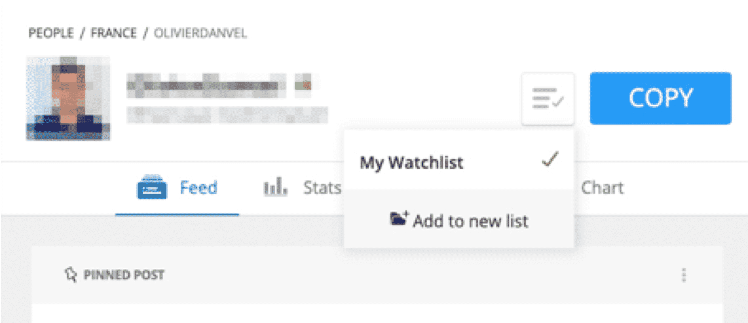The width and height of the screenshot is (748, 323).
Task: Click the pin icon beside PINNED POST
Action: tap(71, 275)
